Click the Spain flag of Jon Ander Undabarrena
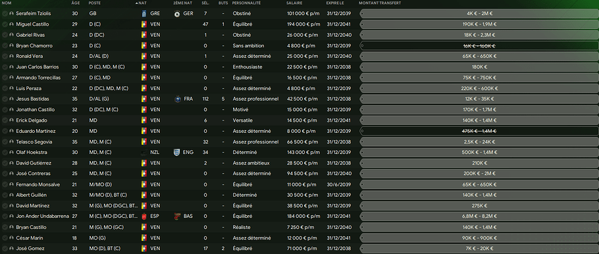599x254 pixels. pos(143,216)
